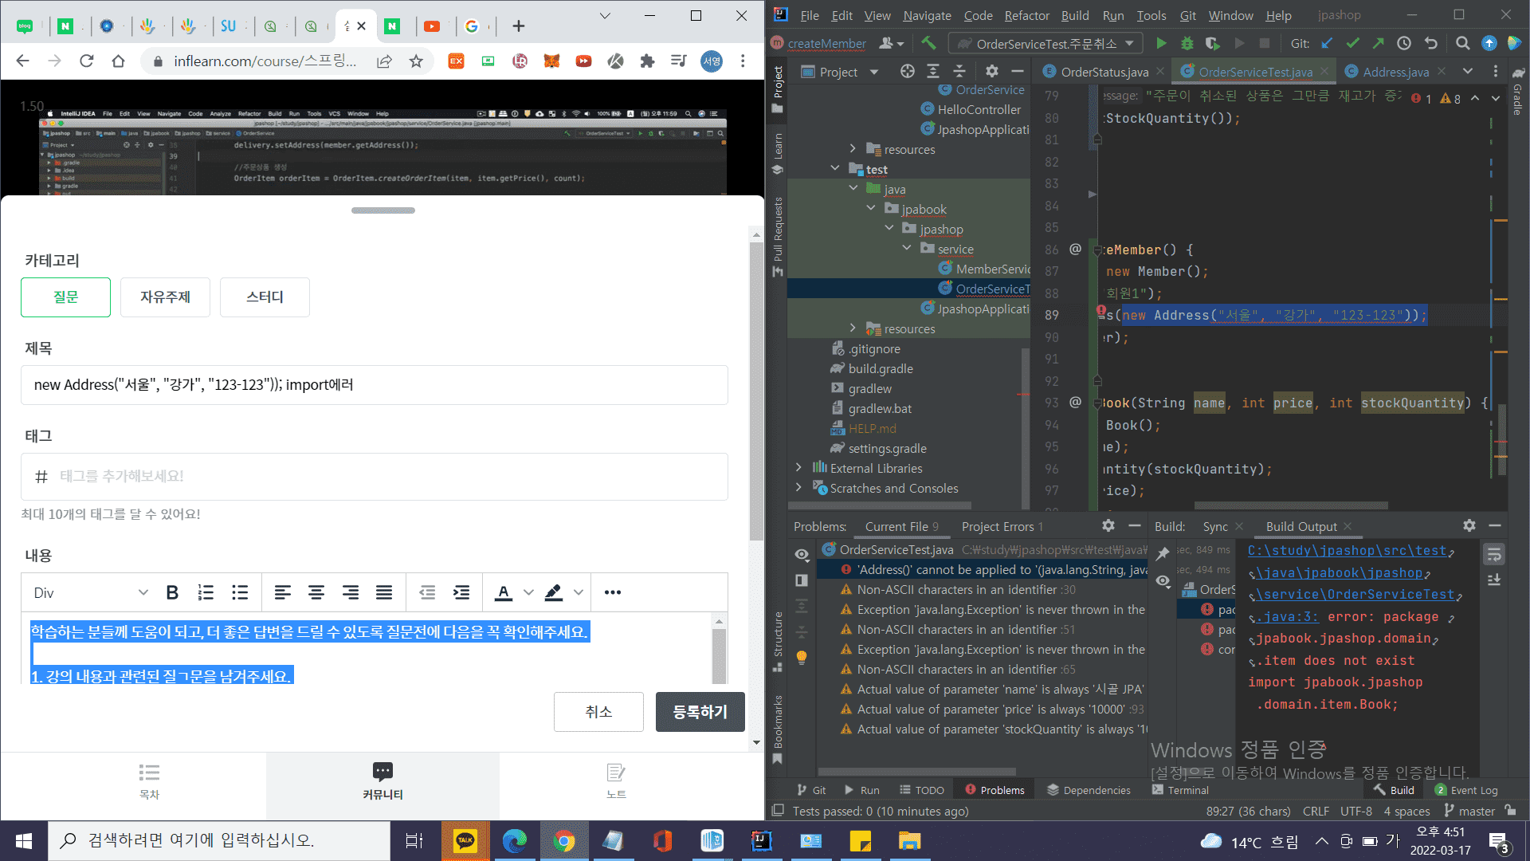
Task: Click the 취소 cancel button
Action: pos(598,712)
